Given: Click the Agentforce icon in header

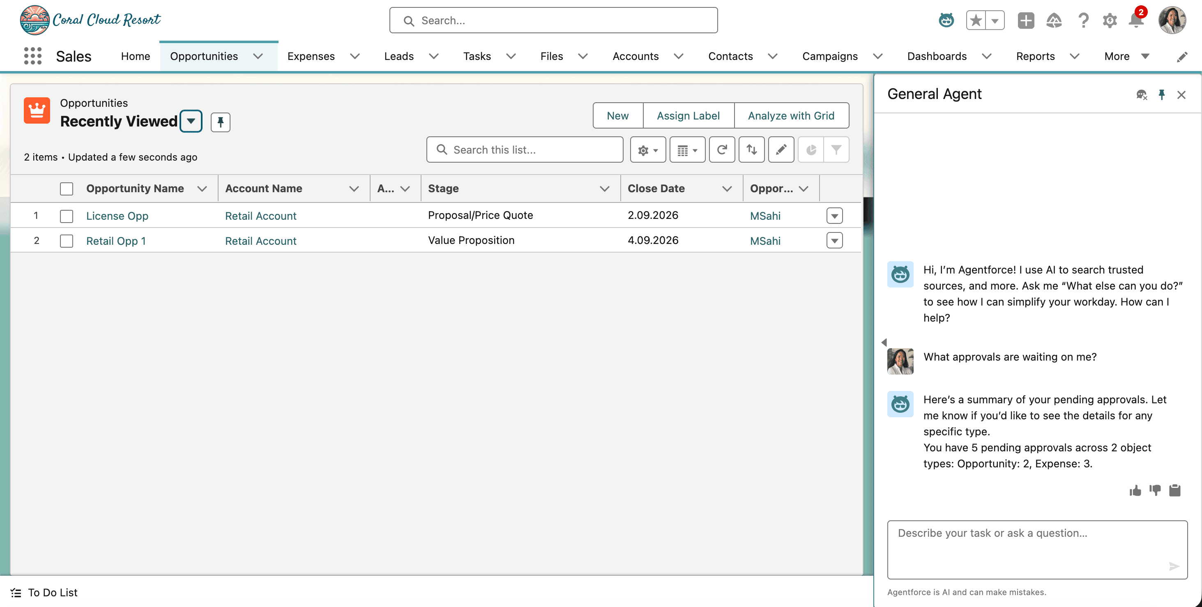Looking at the screenshot, I should point(946,20).
